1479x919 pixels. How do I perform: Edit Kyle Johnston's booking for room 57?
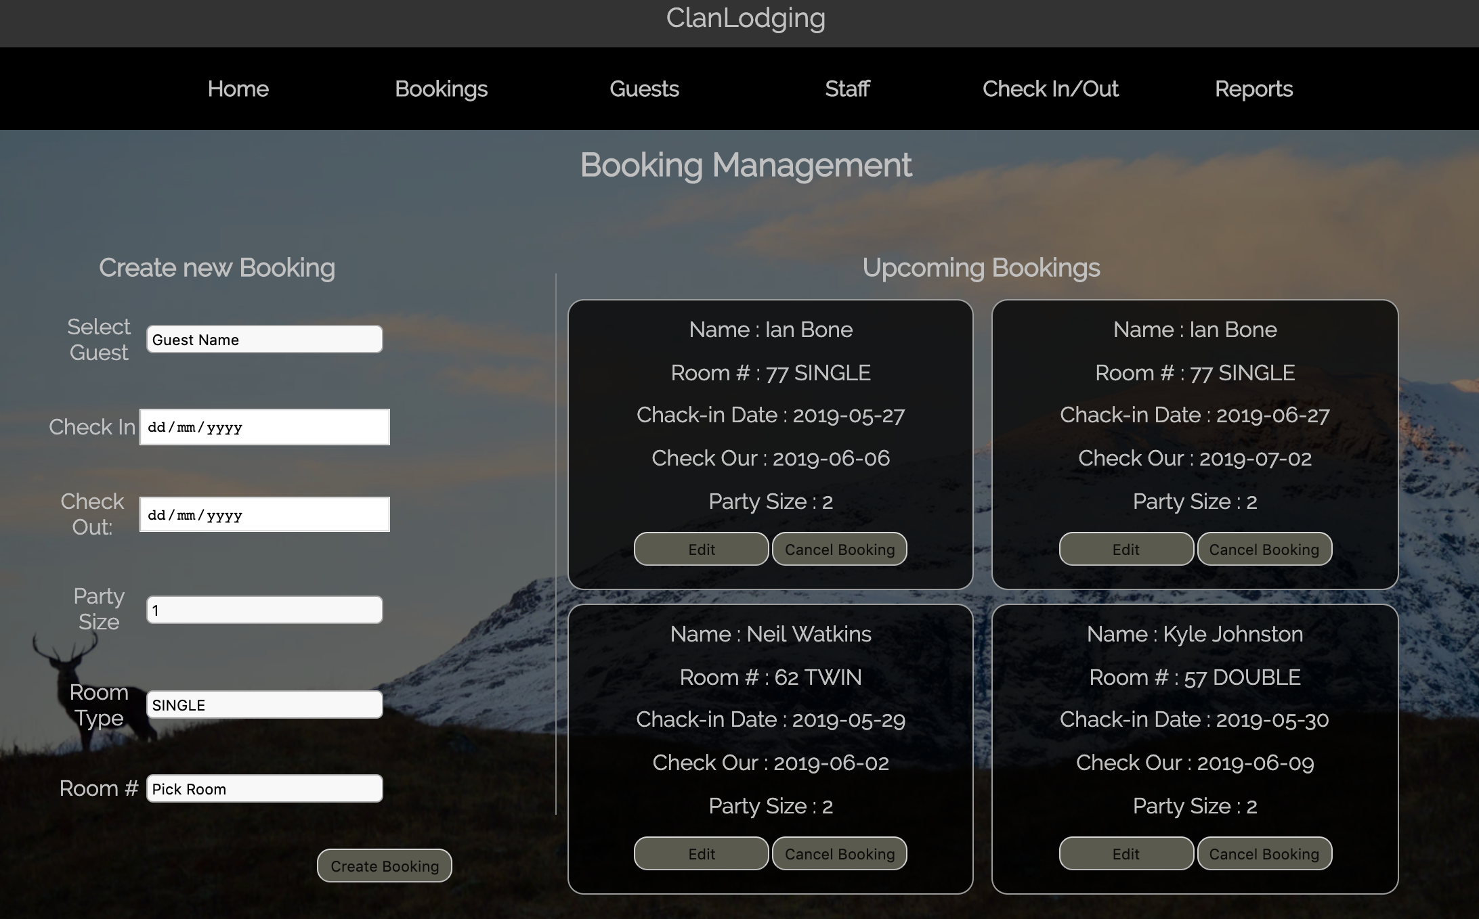[1126, 853]
